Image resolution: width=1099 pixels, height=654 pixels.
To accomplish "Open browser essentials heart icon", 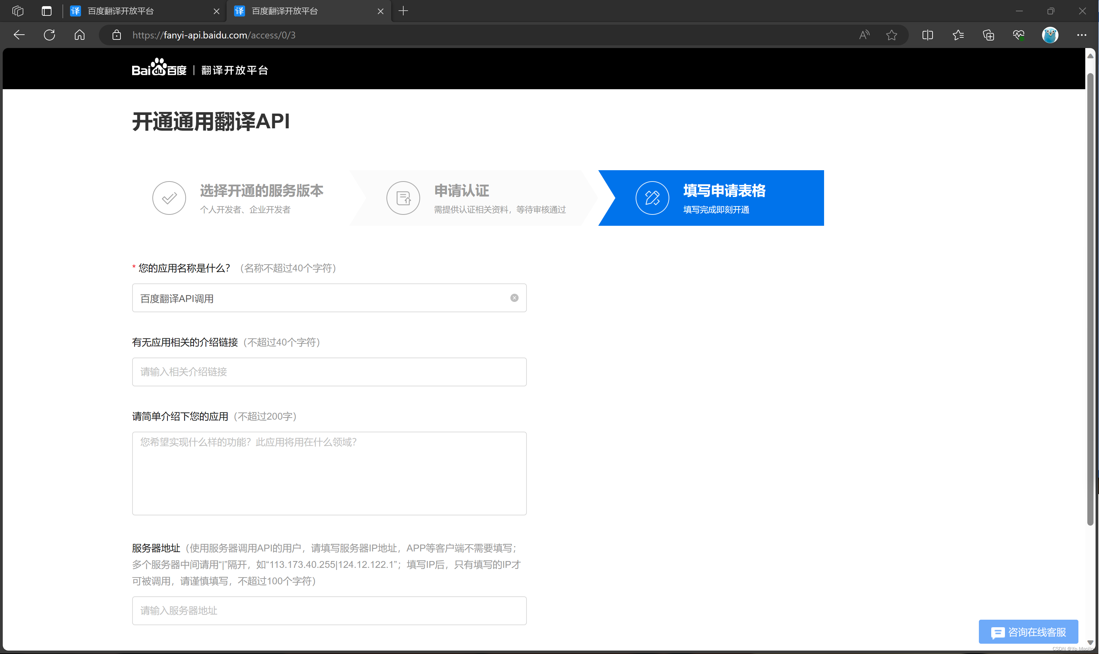I will click(x=1018, y=35).
